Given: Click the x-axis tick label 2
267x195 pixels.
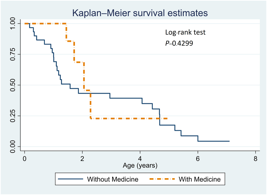Looking at the screenshot, I should (82, 158).
